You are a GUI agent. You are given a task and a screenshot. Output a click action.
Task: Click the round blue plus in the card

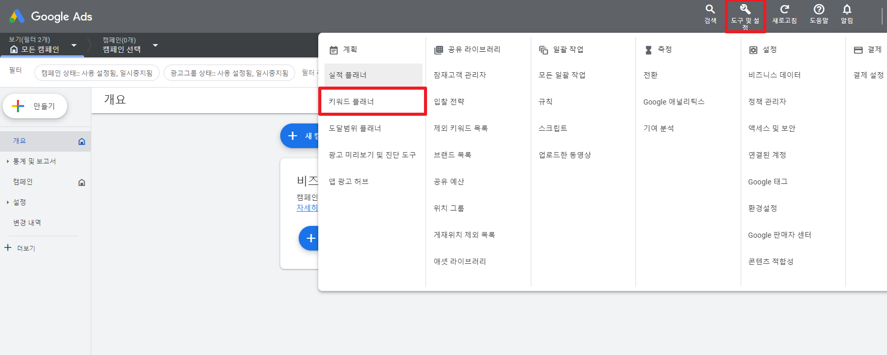pyautogui.click(x=309, y=238)
